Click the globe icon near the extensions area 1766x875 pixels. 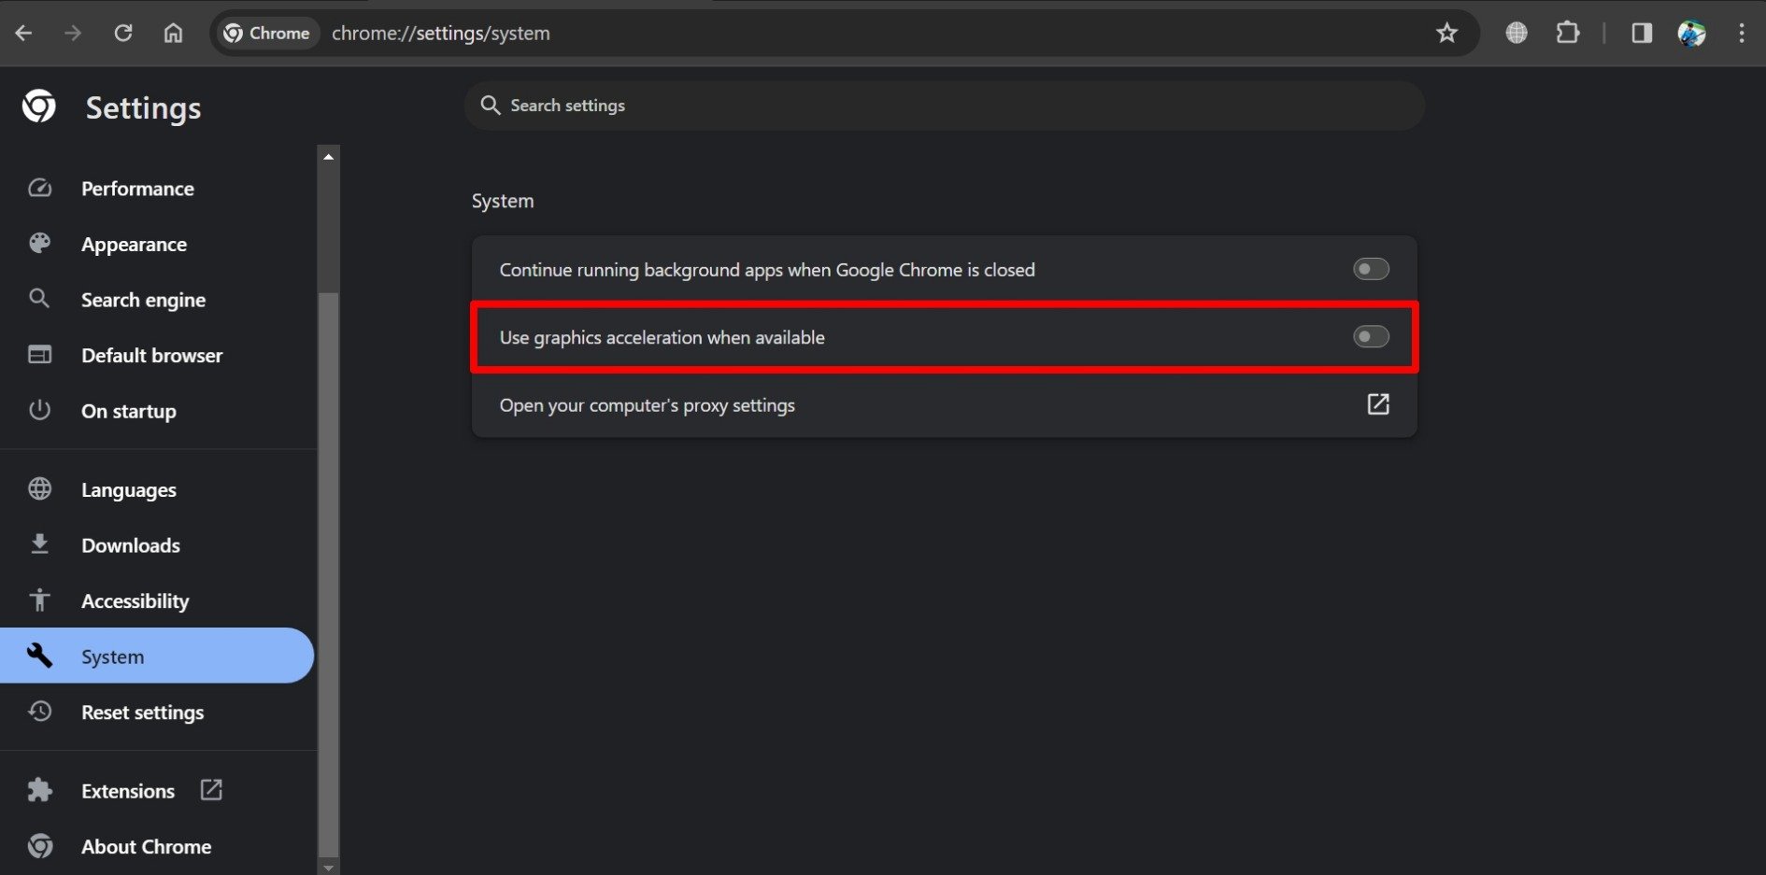point(1516,33)
